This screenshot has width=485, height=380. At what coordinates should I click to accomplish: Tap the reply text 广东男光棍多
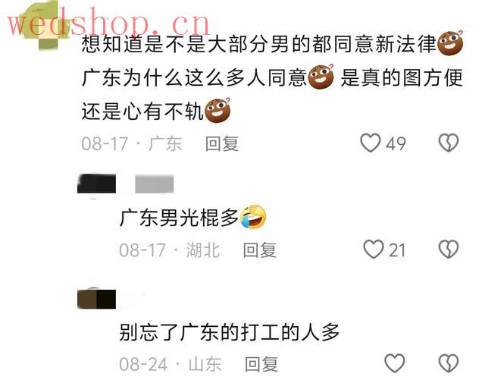pos(179,218)
